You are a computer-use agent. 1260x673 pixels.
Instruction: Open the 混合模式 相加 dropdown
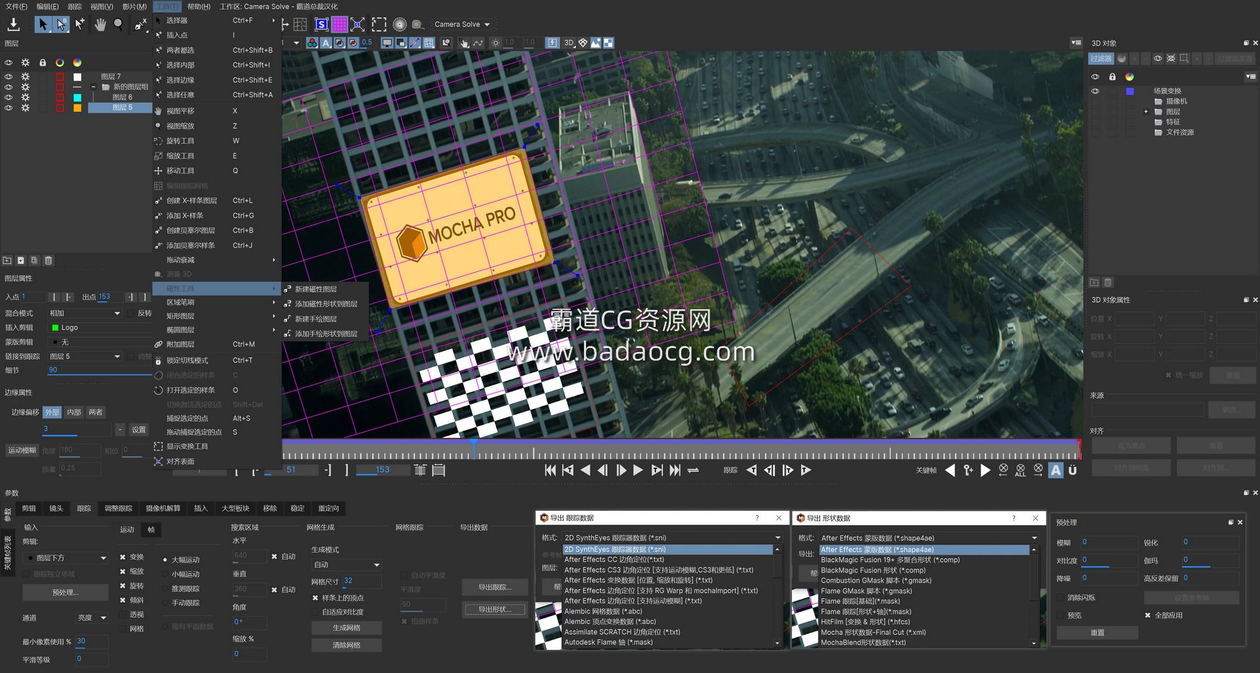click(85, 313)
